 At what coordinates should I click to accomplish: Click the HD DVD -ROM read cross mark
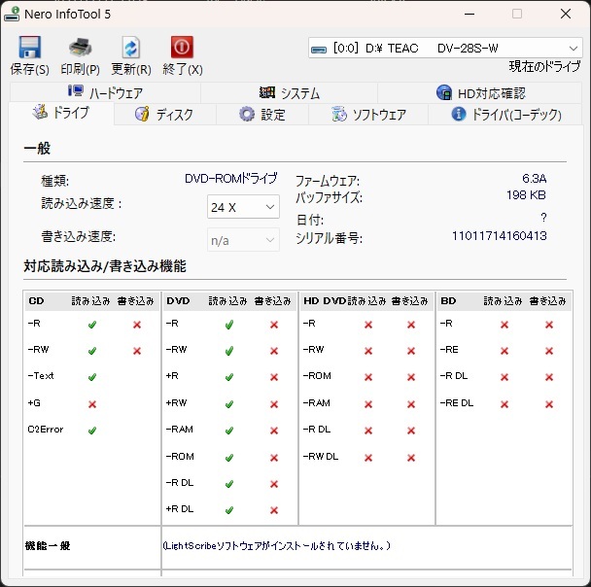coord(368,377)
